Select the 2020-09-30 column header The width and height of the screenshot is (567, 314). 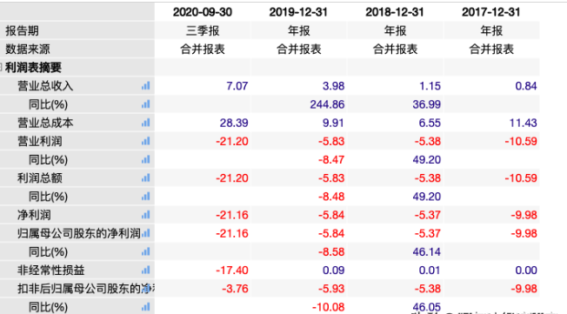(202, 12)
